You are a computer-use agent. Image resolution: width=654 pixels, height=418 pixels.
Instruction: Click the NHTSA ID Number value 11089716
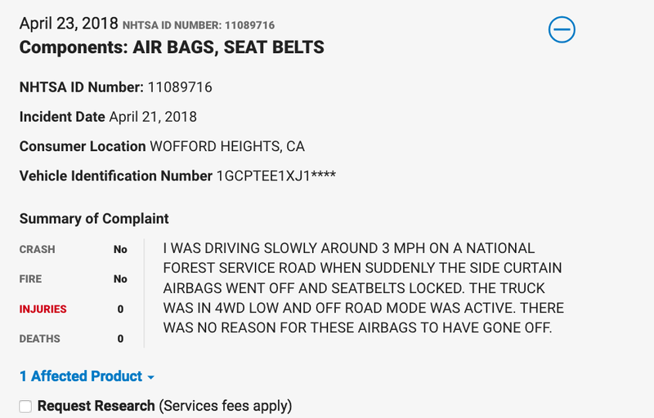[x=180, y=87]
